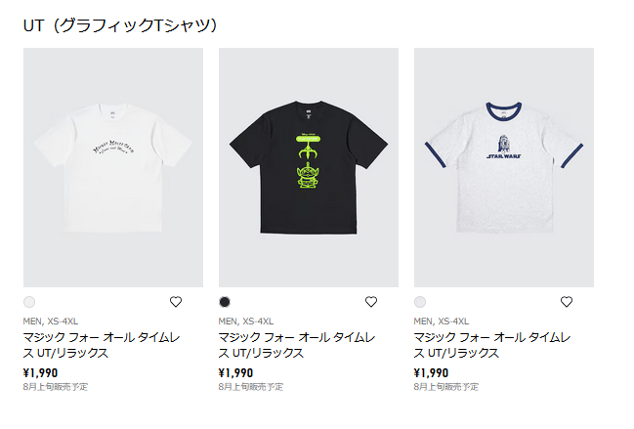Pick light gray swatch under Star Wars shirt
The width and height of the screenshot is (634, 429).
[x=420, y=302]
